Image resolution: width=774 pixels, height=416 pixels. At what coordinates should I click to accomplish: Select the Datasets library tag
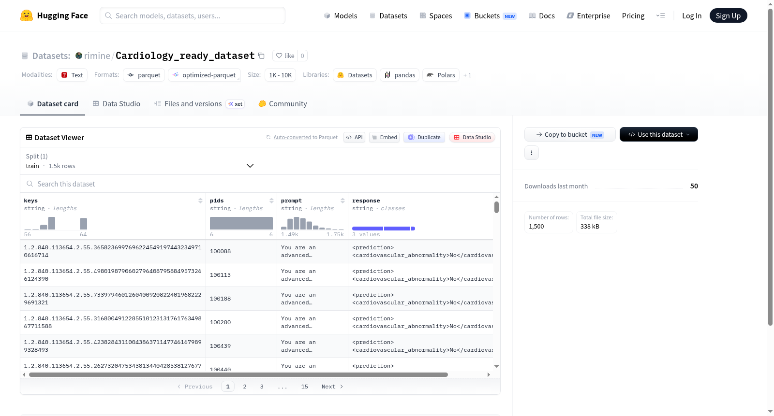[x=355, y=75]
